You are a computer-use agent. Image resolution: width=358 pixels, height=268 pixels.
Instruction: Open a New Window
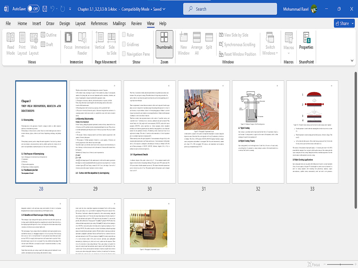184,44
